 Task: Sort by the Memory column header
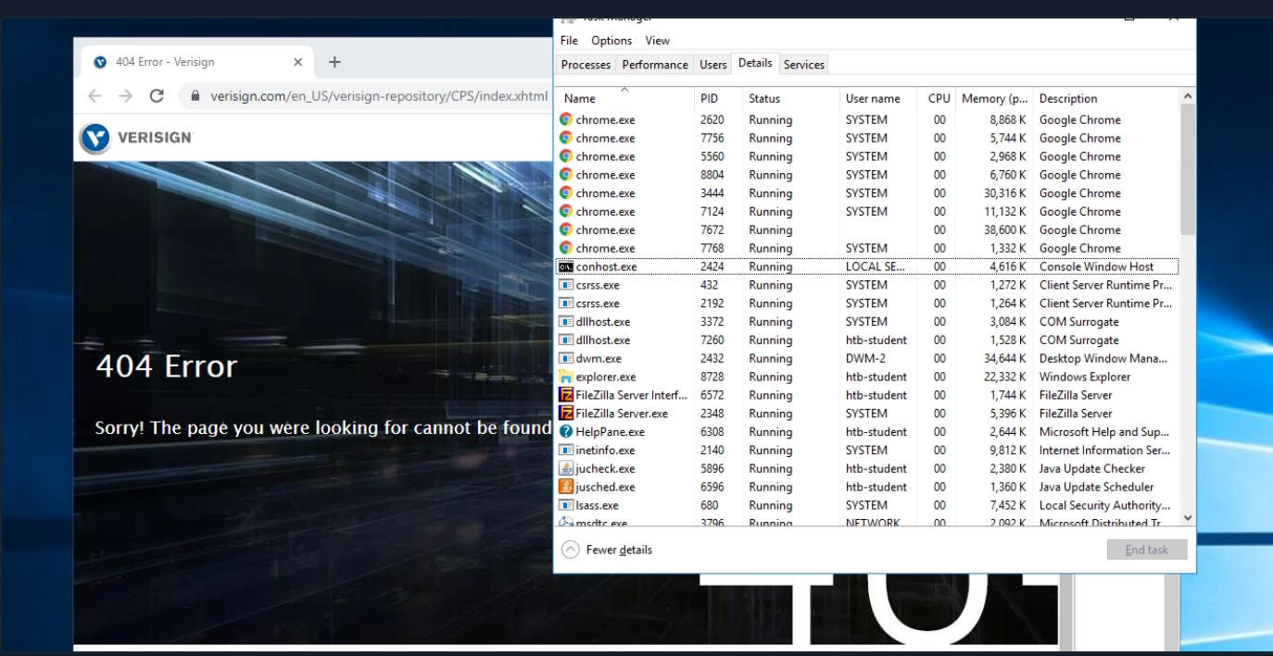tap(995, 98)
